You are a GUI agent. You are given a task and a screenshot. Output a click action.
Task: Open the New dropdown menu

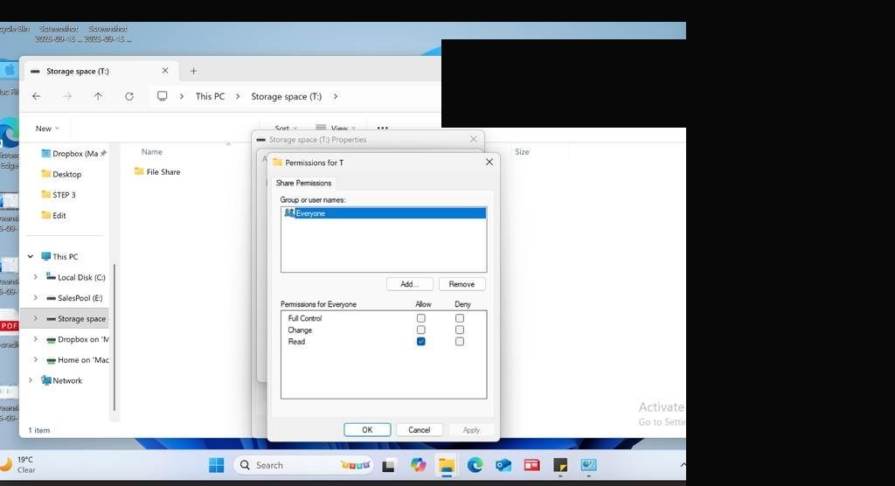[x=47, y=128]
